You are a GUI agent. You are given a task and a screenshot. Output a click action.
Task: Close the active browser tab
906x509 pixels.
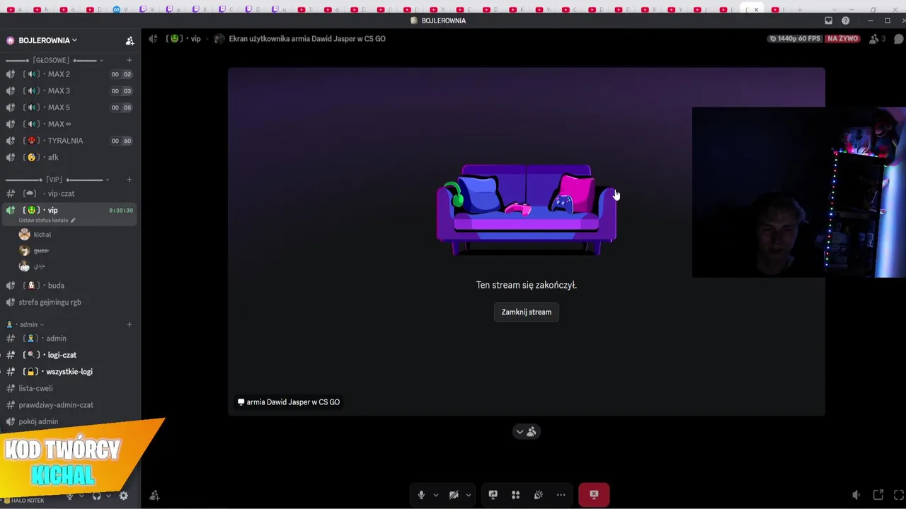pos(756,10)
